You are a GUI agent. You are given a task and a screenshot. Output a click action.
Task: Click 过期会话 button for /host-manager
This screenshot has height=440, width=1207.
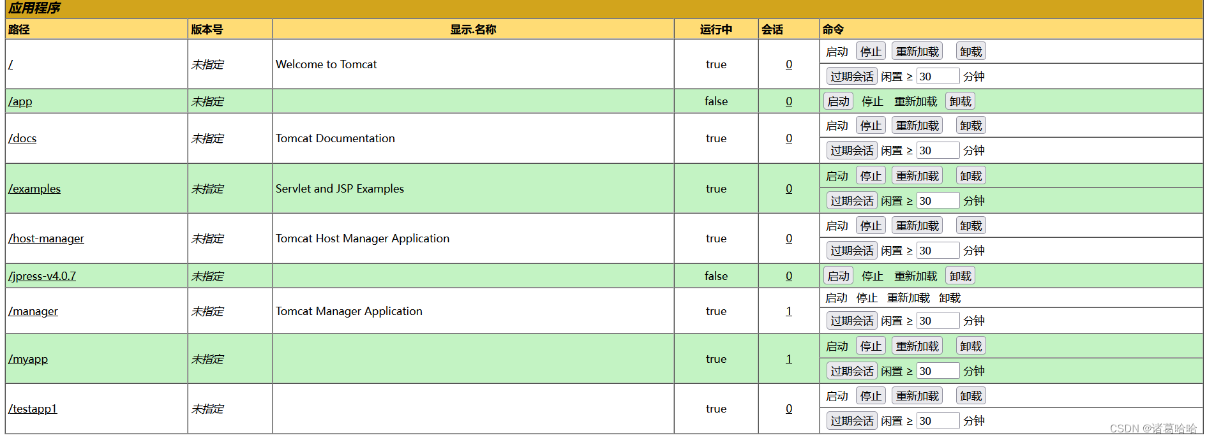point(851,251)
